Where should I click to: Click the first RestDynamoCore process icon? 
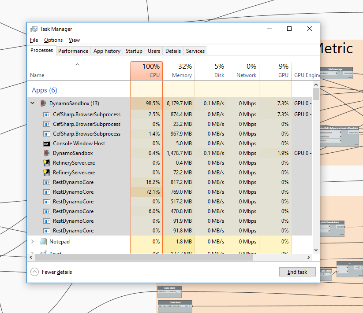click(47, 182)
